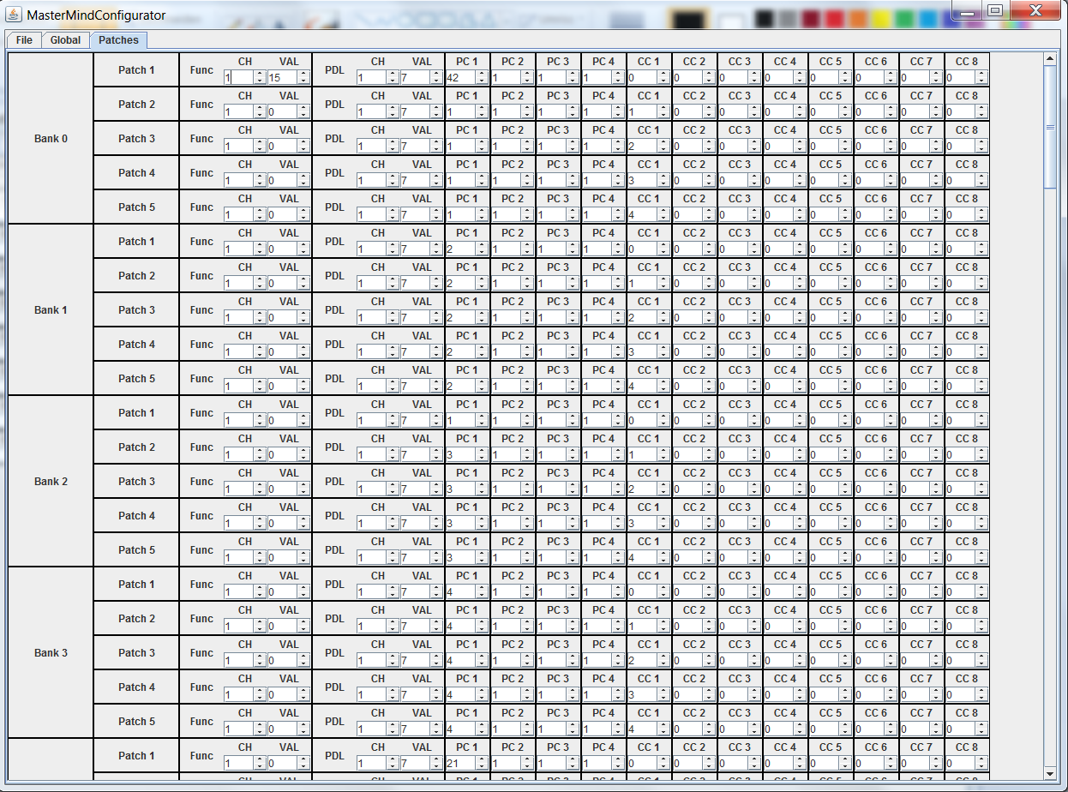Click Bank 1 Patch 5 PDL VAL field
Viewport: 1068px width, 792px height.
pos(416,386)
